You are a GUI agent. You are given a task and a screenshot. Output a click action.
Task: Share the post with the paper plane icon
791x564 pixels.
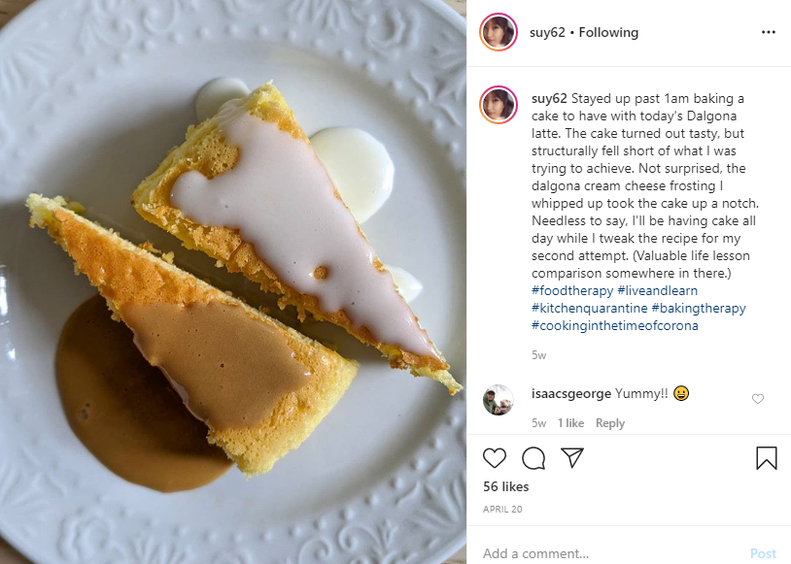tap(572, 458)
